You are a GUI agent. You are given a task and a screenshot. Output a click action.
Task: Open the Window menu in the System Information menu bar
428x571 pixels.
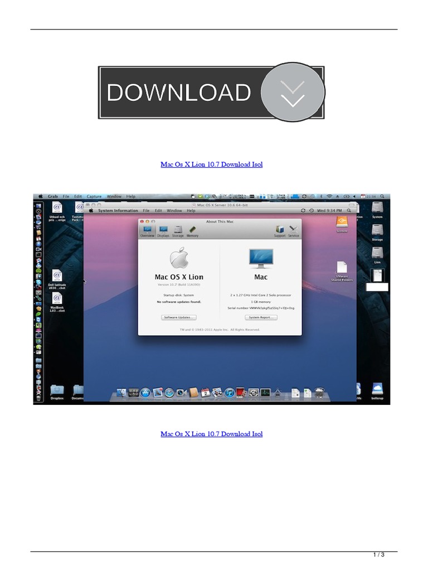(174, 210)
